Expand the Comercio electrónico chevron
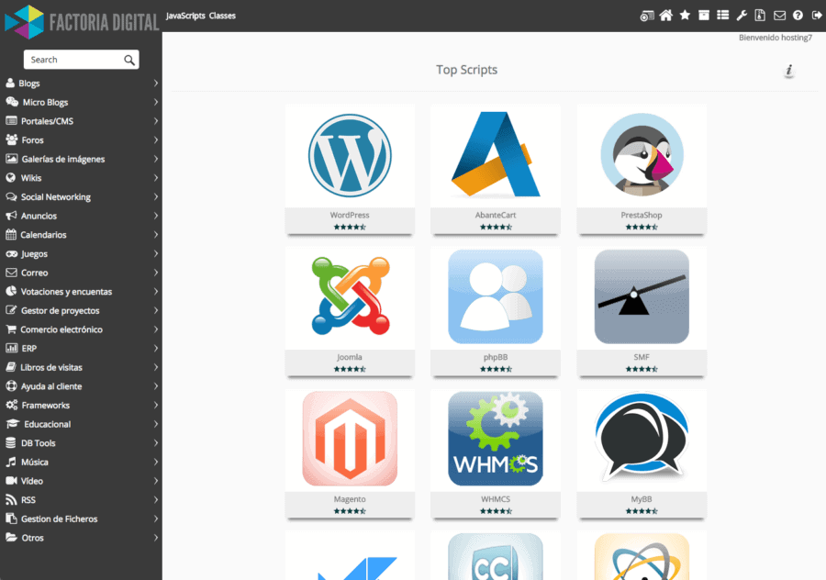The height and width of the screenshot is (580, 826). [155, 329]
